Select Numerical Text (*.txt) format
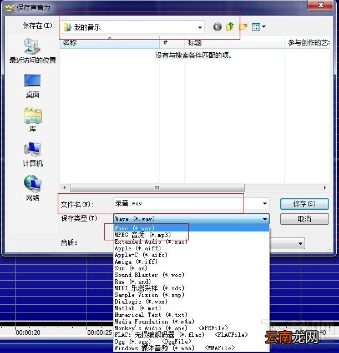Screen dimensions: 339x353 pos(191,315)
